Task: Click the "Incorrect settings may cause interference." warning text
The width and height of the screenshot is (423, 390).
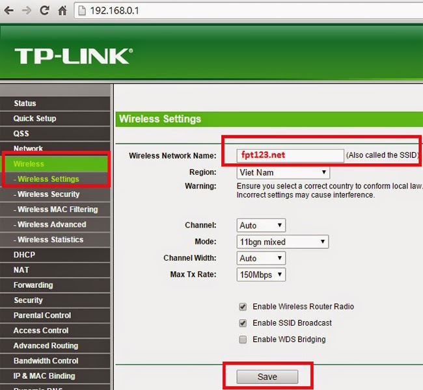Action: 306,195
